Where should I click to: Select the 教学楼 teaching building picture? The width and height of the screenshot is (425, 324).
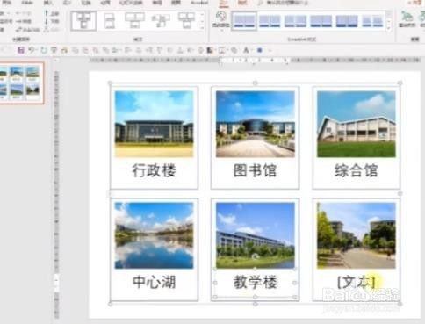(x=256, y=235)
